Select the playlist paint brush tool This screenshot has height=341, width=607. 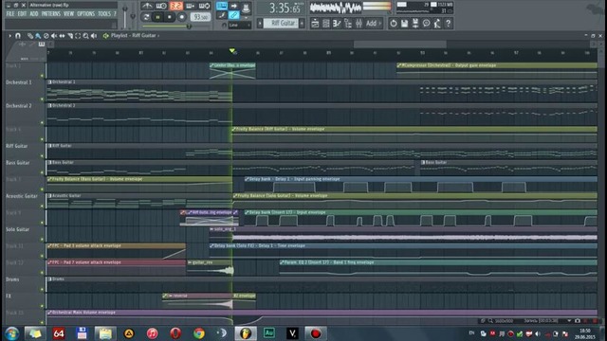pyautogui.click(x=38, y=36)
